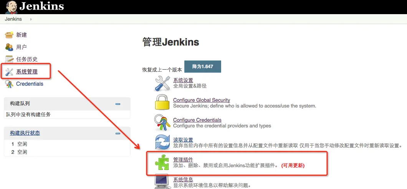Click the Configure Global Security padlock icon

point(162,103)
